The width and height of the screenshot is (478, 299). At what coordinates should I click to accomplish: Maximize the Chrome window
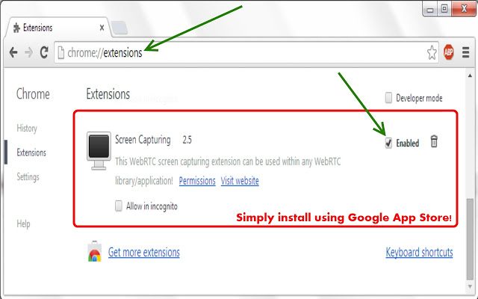(x=444, y=9)
